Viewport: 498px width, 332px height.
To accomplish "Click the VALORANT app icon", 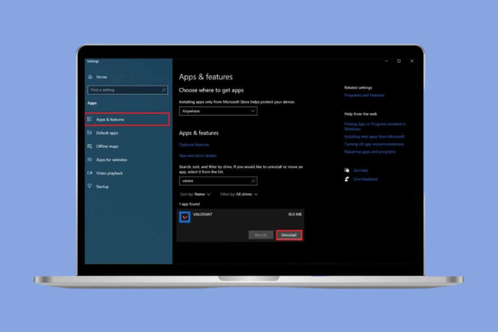I will (x=184, y=217).
